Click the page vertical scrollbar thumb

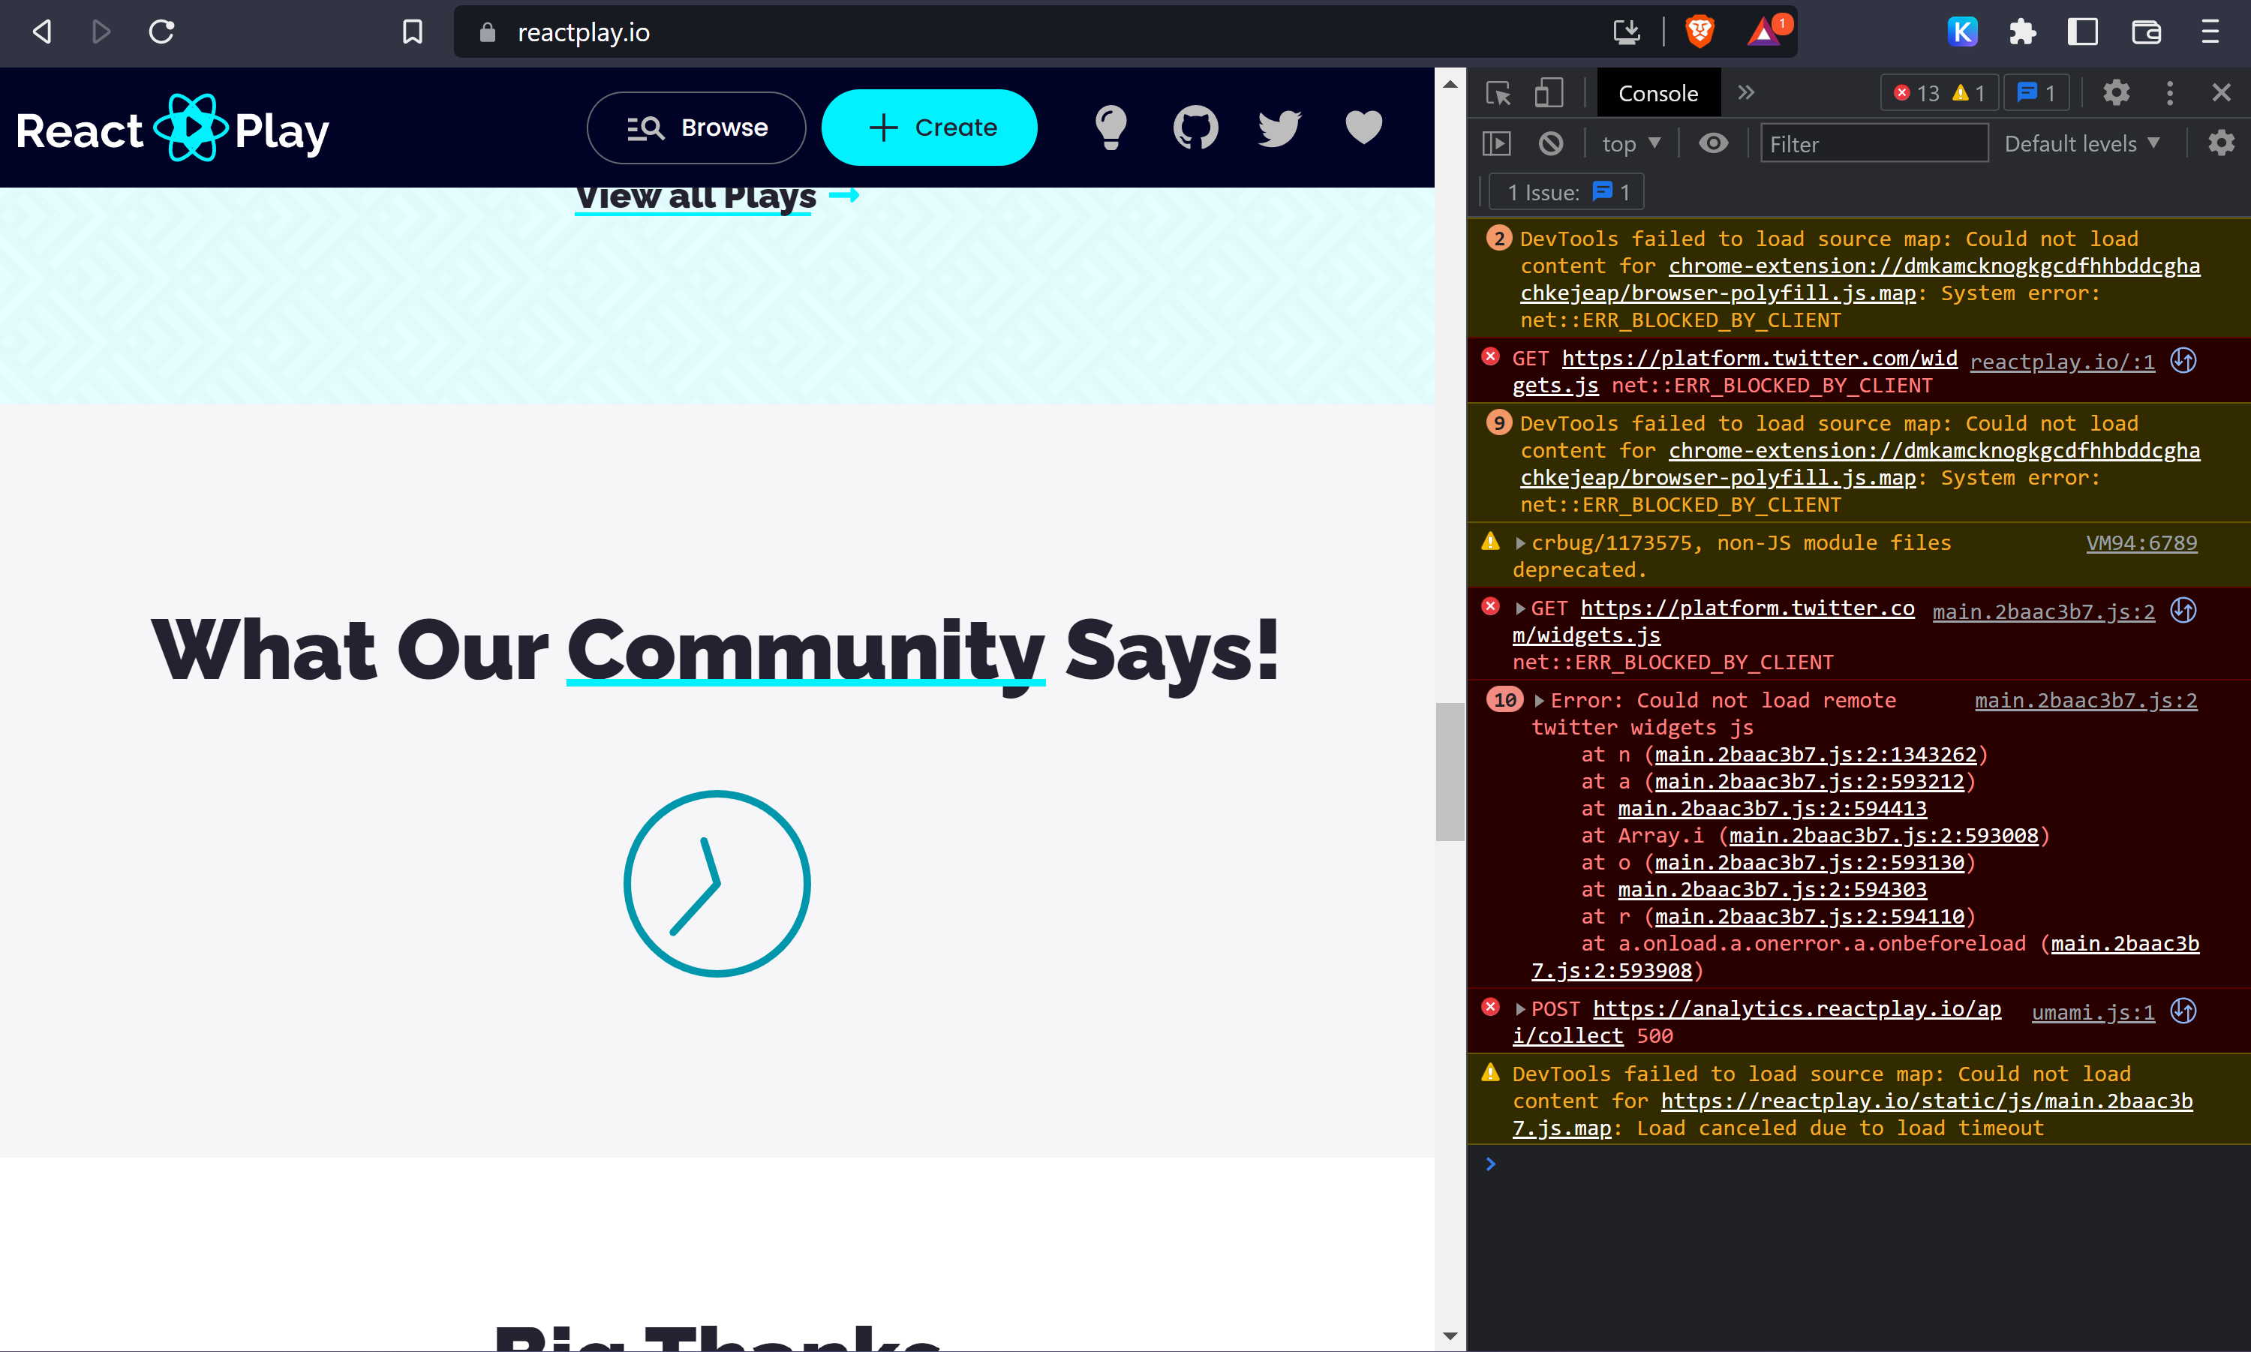pyautogui.click(x=1450, y=771)
